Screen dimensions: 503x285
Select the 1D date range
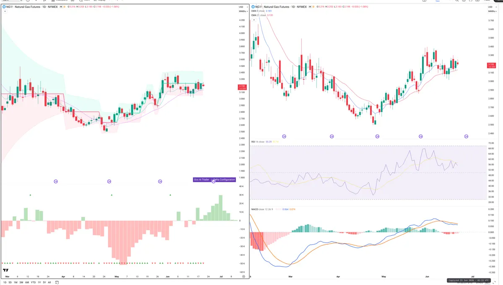5,282
